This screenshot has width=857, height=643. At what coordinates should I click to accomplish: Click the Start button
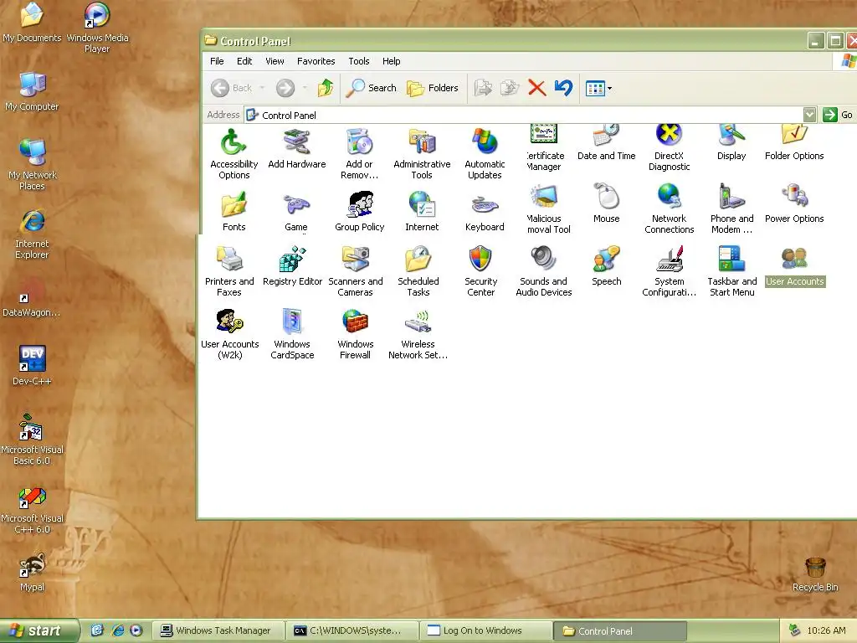pos(39,630)
